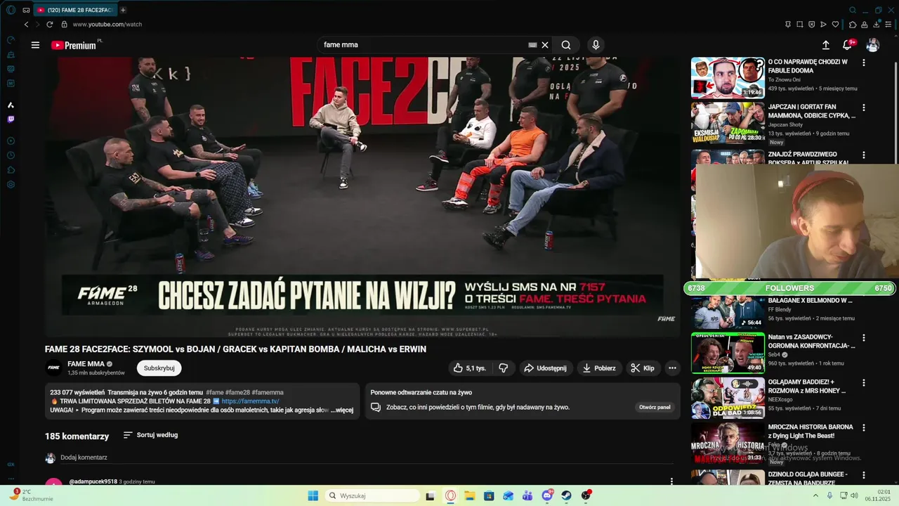This screenshot has width=899, height=506.
Task: Open the Opera GX menu logo
Action: [x=11, y=10]
